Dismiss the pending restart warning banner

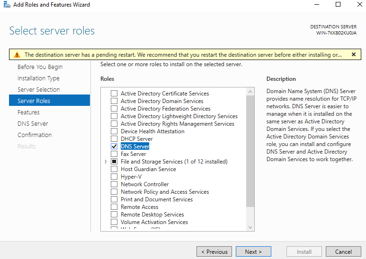click(354, 54)
